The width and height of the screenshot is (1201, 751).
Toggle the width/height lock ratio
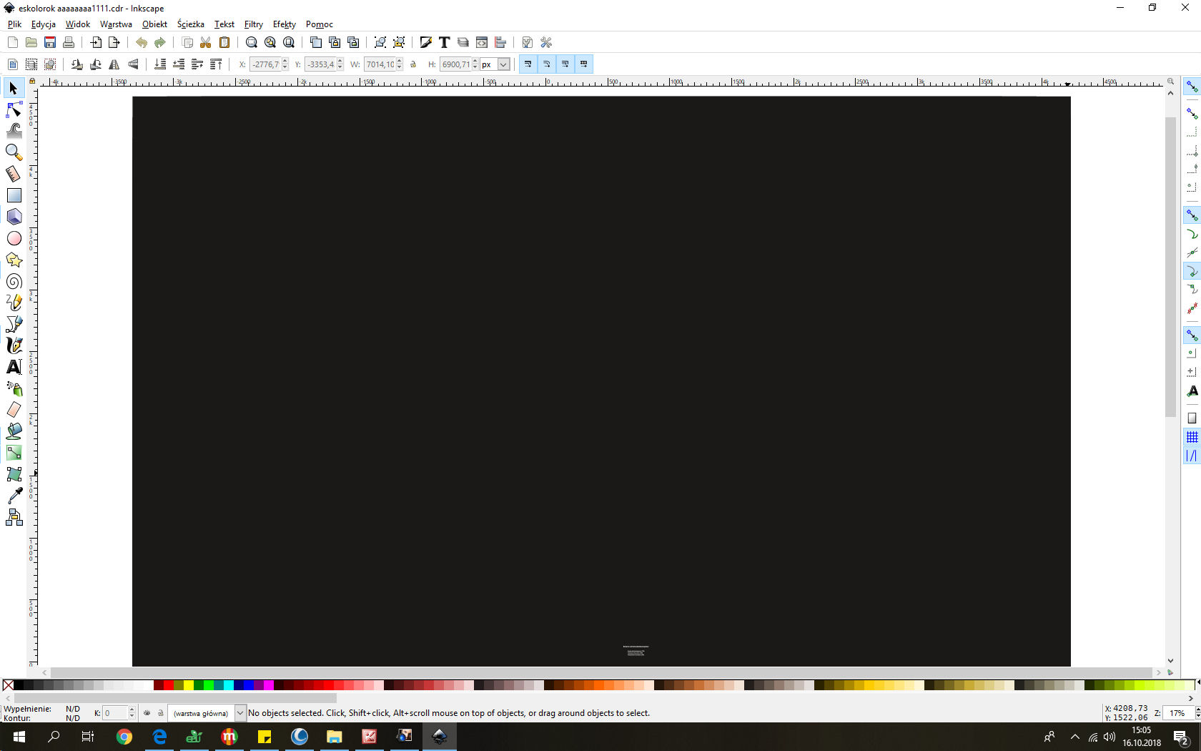[413, 64]
